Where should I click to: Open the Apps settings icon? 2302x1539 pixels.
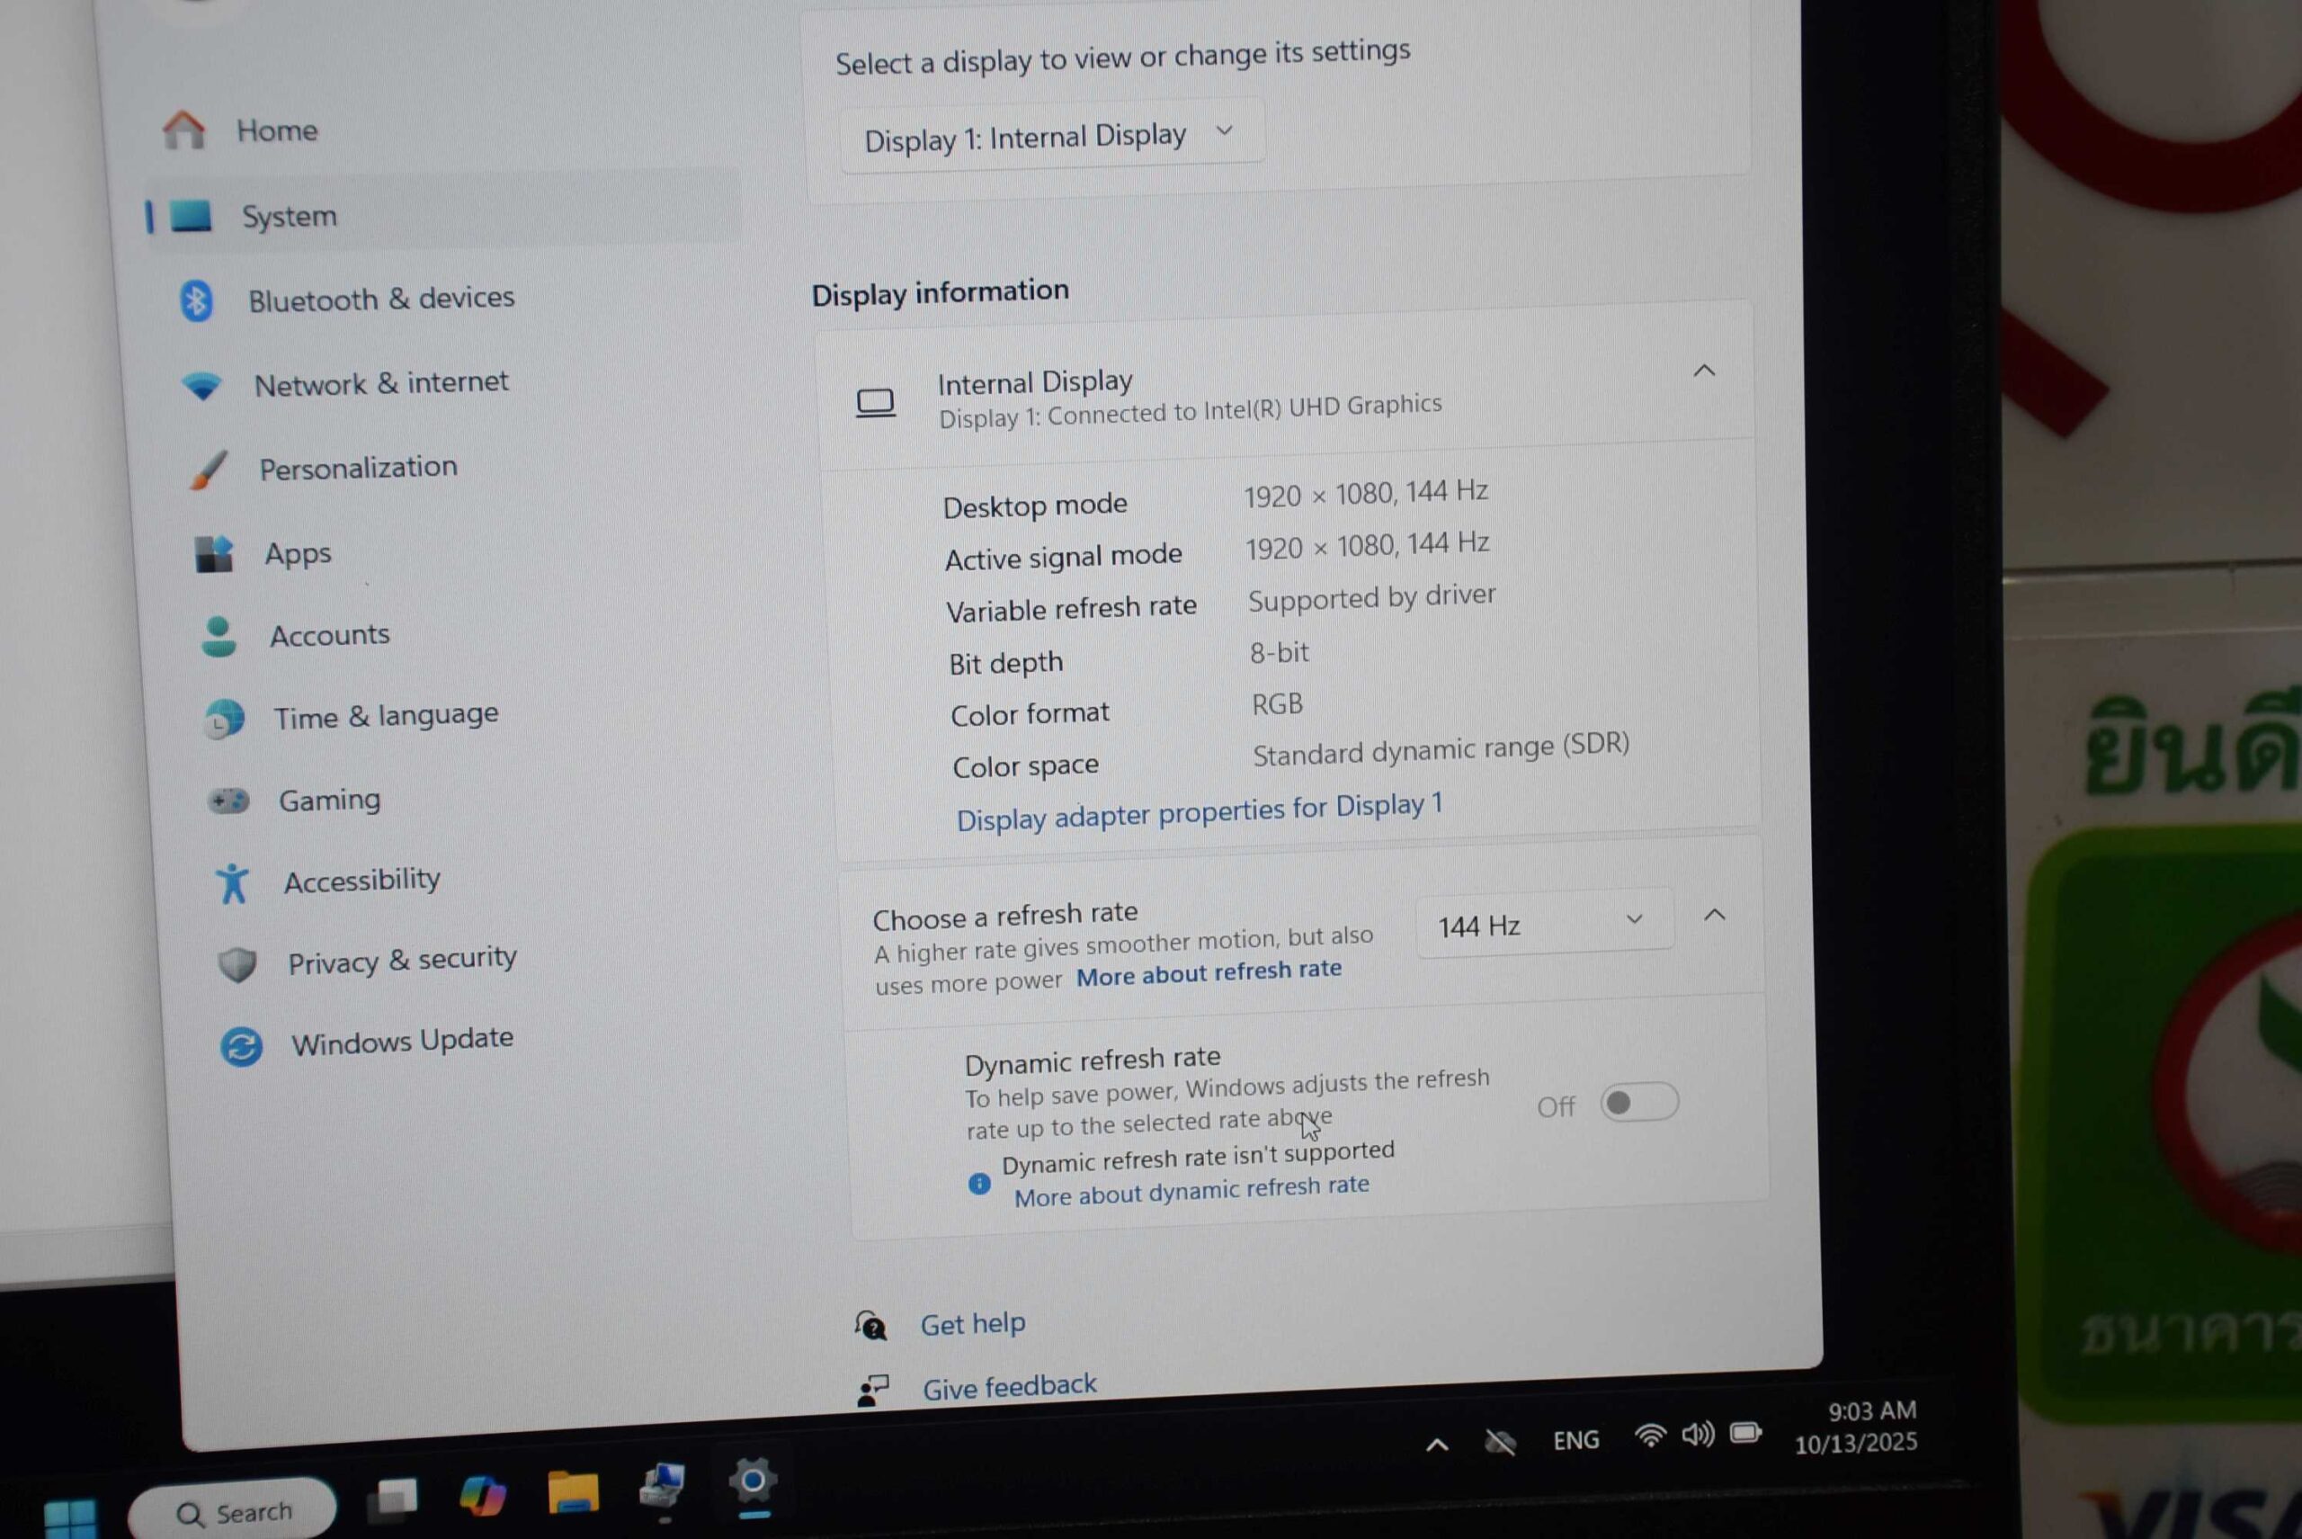coord(213,555)
